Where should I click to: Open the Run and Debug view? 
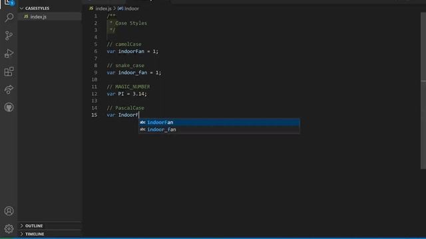coord(9,53)
